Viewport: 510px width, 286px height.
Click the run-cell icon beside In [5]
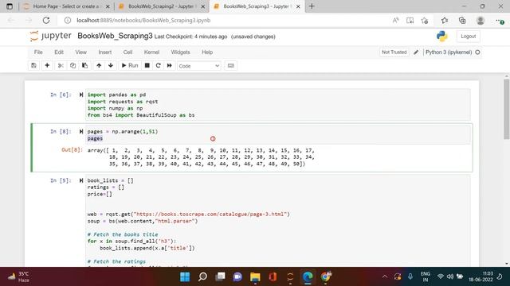tap(81, 180)
